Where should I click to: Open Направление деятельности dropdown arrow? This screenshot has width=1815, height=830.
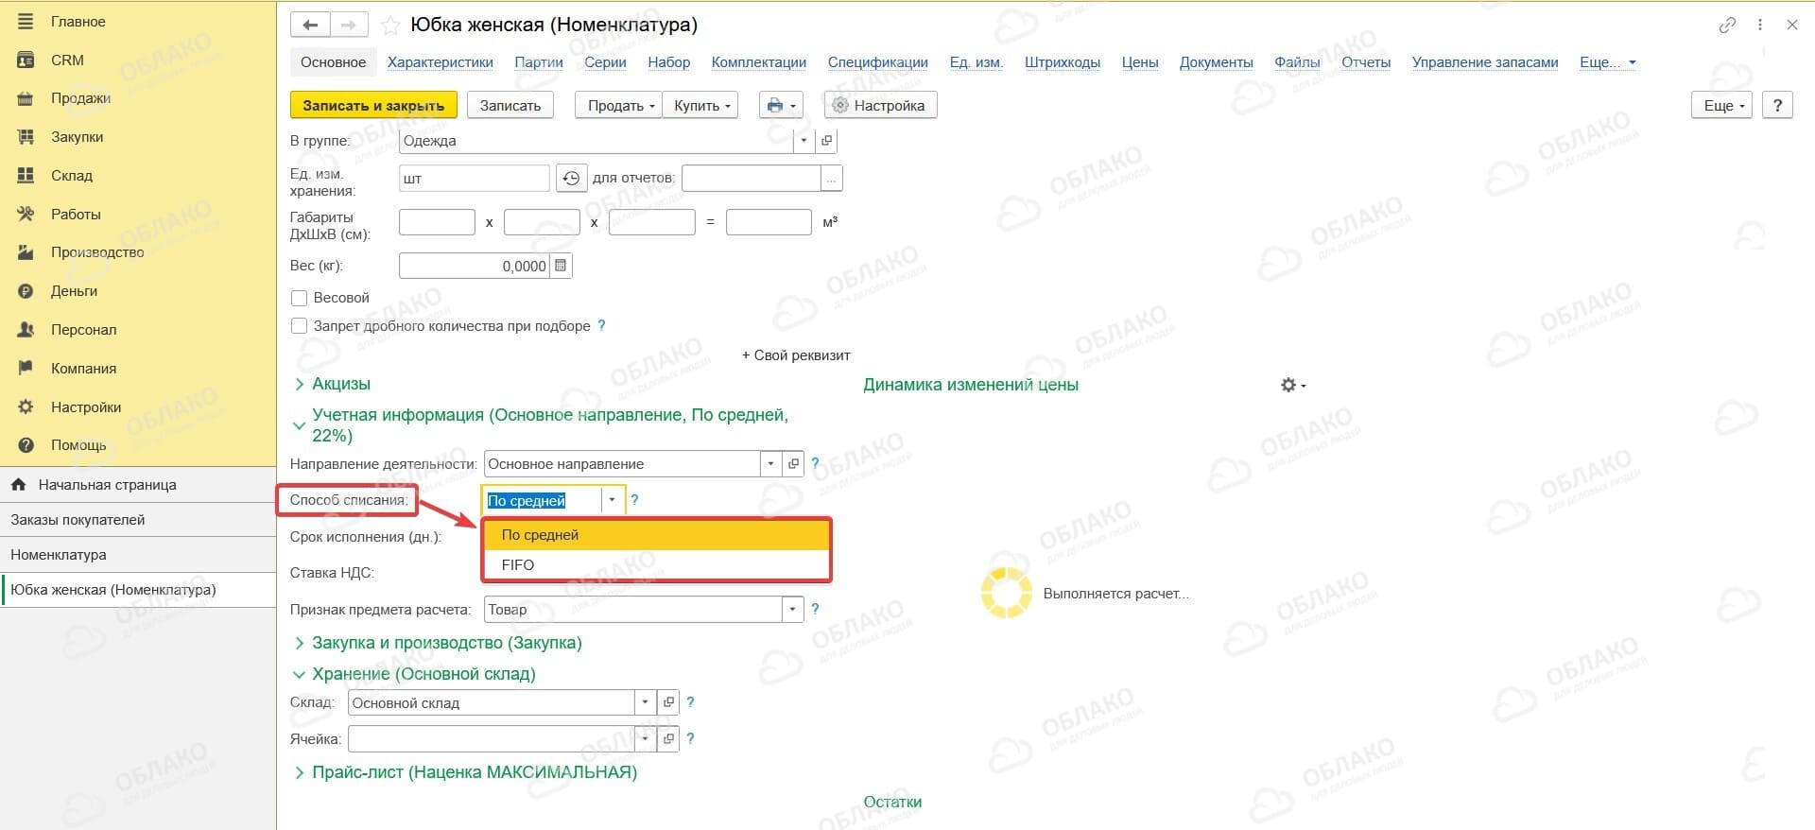click(770, 464)
